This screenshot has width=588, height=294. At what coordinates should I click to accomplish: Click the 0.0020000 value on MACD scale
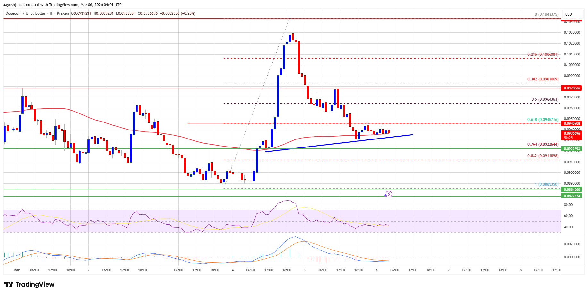coord(572,244)
